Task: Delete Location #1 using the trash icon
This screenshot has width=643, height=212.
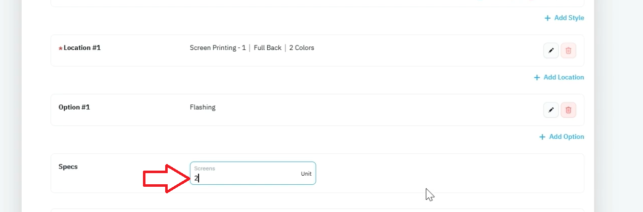Action: 568,50
